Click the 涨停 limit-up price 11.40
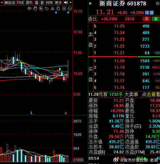 (119, 131)
